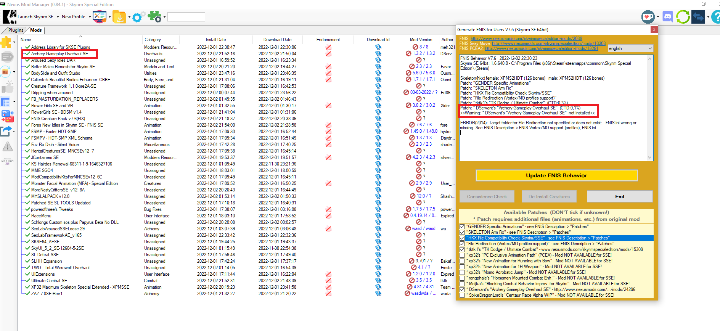
Task: Click the grey thumbs-up endorse icon
Action: pyautogui.click(x=7, y=87)
